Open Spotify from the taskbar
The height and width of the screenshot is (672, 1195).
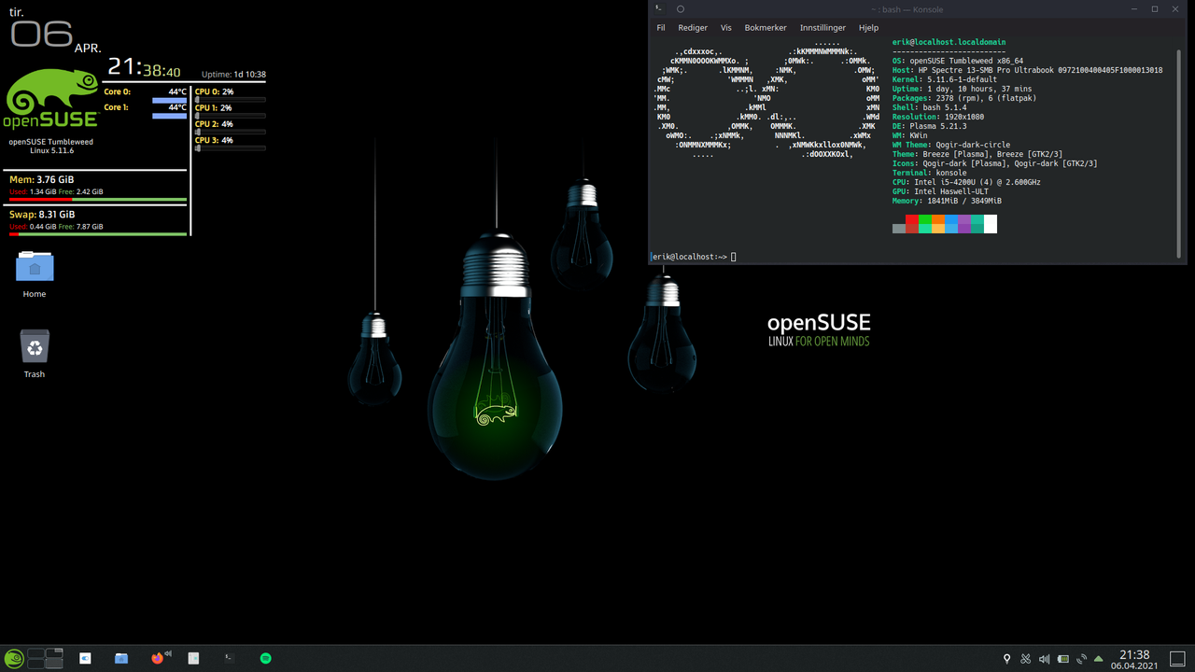pyautogui.click(x=265, y=658)
